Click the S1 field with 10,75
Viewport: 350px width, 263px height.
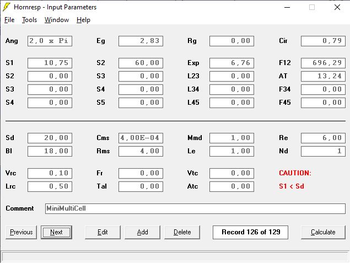point(50,63)
